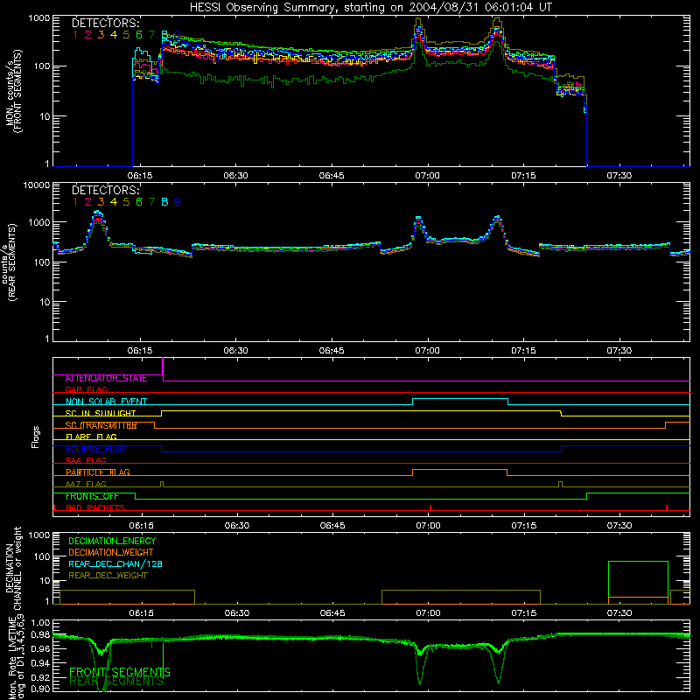
Task: Click the SAA_FLAG label
Action: coord(86,460)
